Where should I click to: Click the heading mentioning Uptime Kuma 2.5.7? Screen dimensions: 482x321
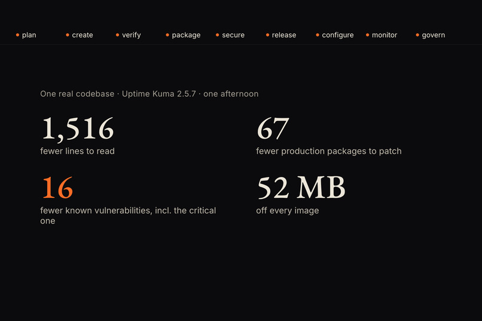149,94
